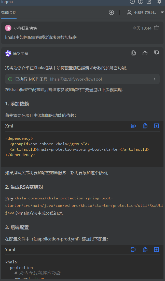Click the help question-mark icon
Screen dimensions: 165x281
click(x=140, y=2)
